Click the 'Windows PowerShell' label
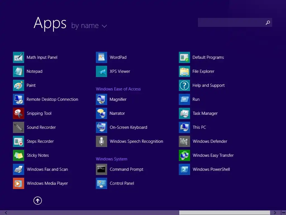 click(211, 169)
